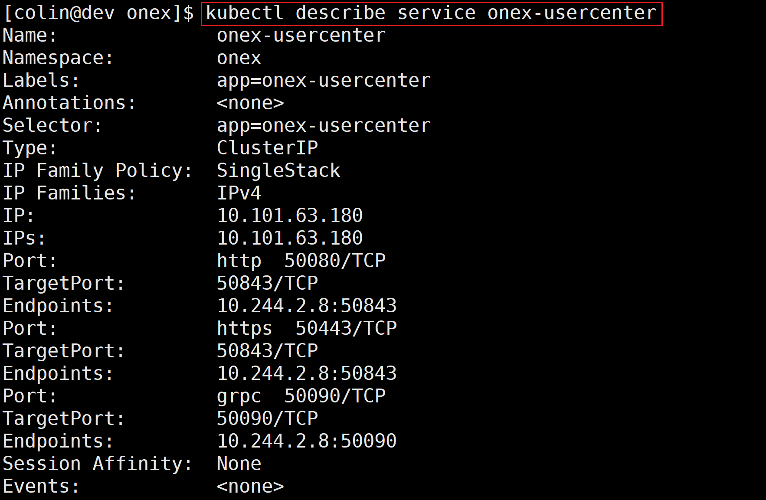This screenshot has height=500, width=766.
Task: Click the Annotations <none> value
Action: tap(250, 103)
